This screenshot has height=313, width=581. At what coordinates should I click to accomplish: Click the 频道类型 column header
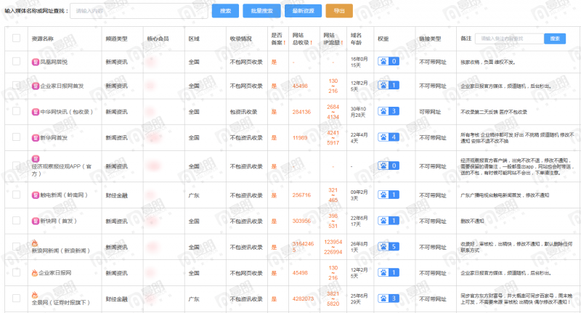pyautogui.click(x=116, y=38)
